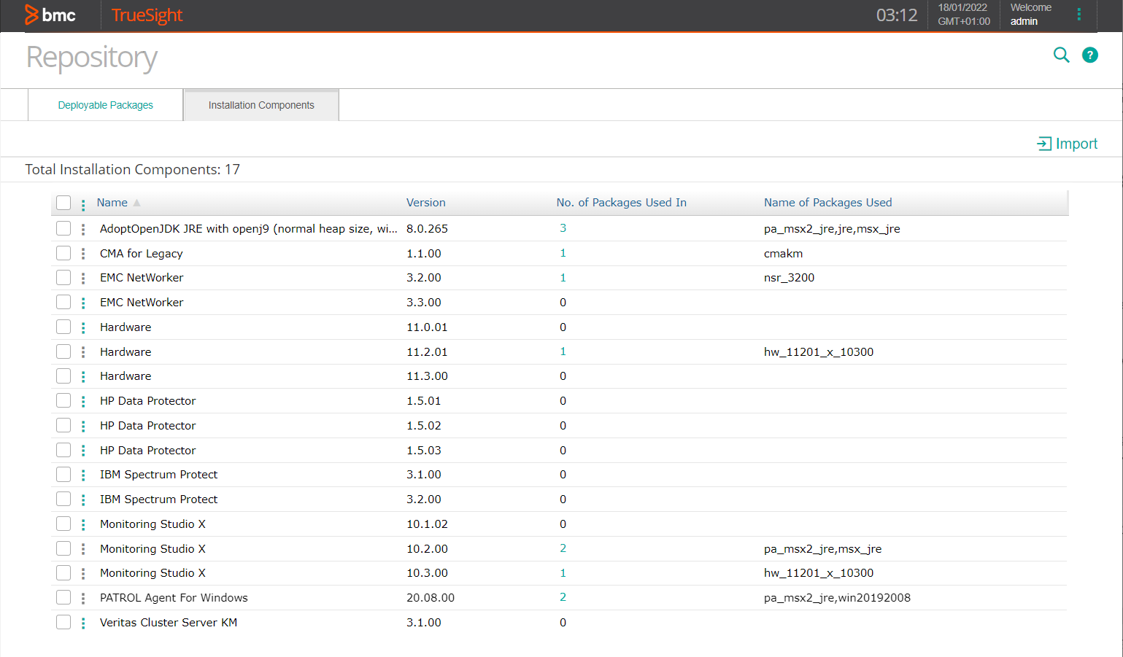
Task: Tick the select-all checkbox in header
Action: pos(63,203)
